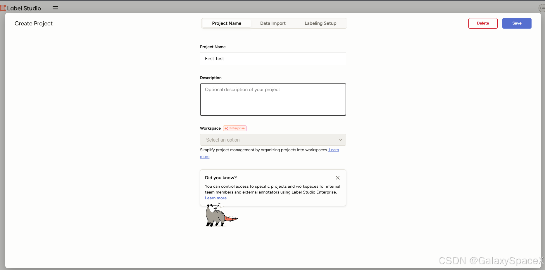
Task: Click the Create Project heading
Action: click(34, 23)
